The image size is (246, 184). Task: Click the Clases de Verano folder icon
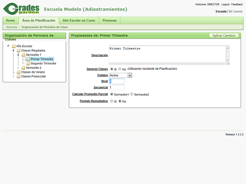pos(18,72)
